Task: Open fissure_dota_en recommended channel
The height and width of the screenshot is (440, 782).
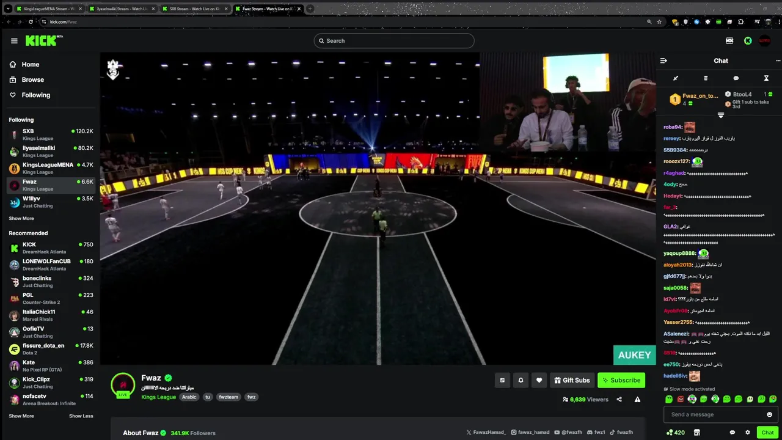Action: [x=51, y=349]
